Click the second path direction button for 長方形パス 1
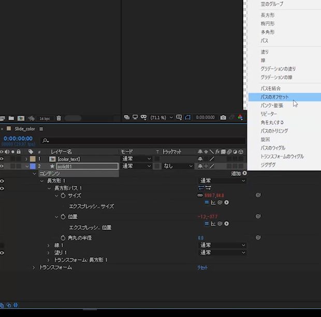 208,188
